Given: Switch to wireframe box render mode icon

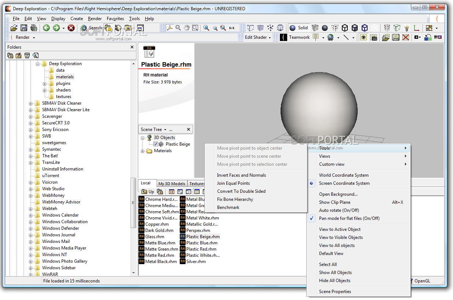Looking at the screenshot, I should [251, 28].
